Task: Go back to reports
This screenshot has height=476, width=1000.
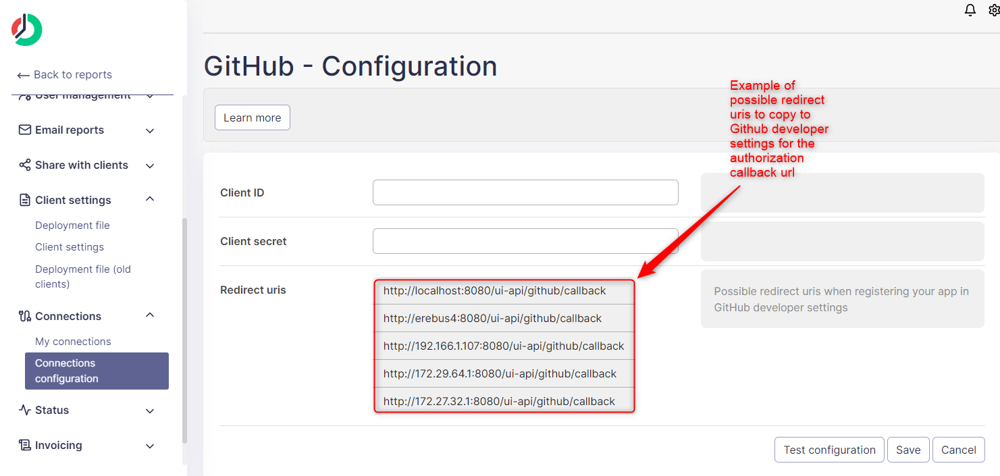Action: tap(65, 74)
